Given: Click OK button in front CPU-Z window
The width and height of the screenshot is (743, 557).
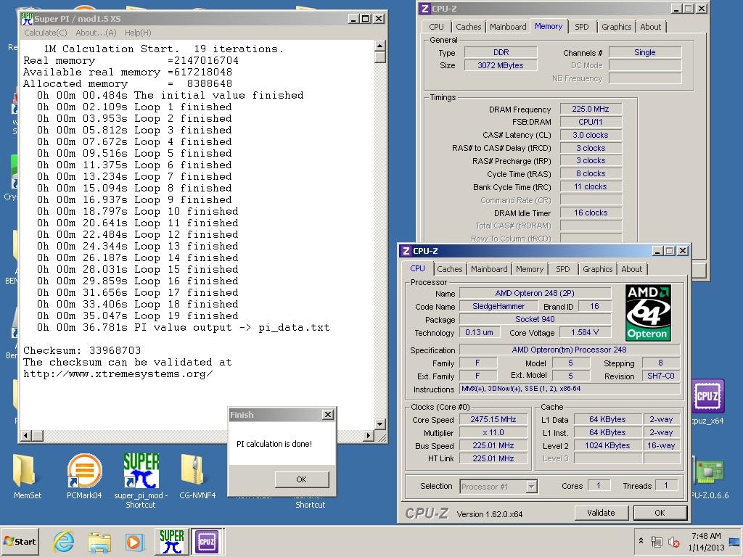Looking at the screenshot, I should pos(660,513).
